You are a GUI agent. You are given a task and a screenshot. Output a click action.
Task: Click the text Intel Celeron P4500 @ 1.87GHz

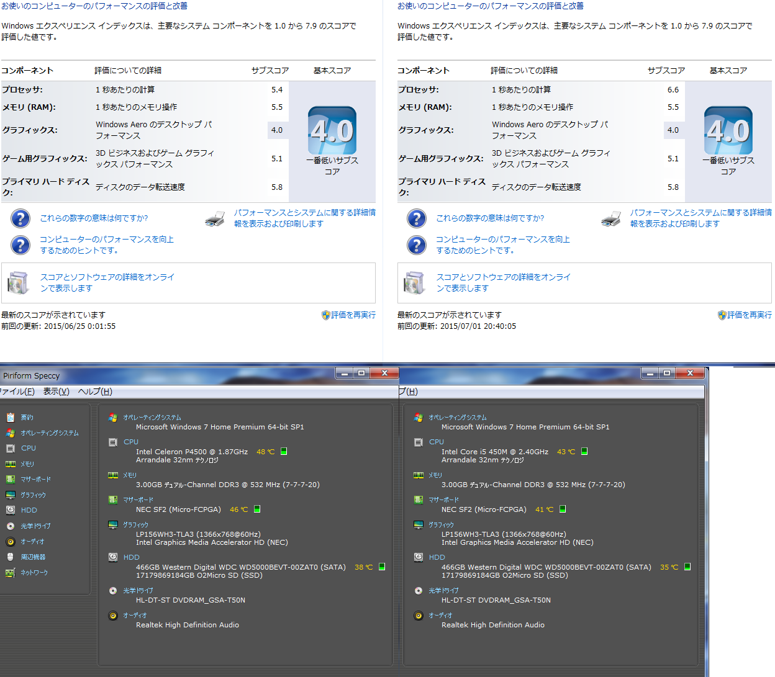pyautogui.click(x=192, y=452)
